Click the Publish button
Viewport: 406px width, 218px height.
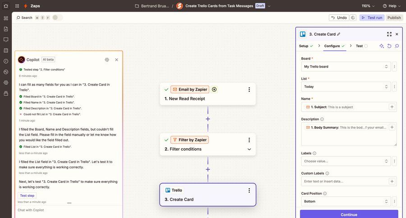(x=394, y=18)
